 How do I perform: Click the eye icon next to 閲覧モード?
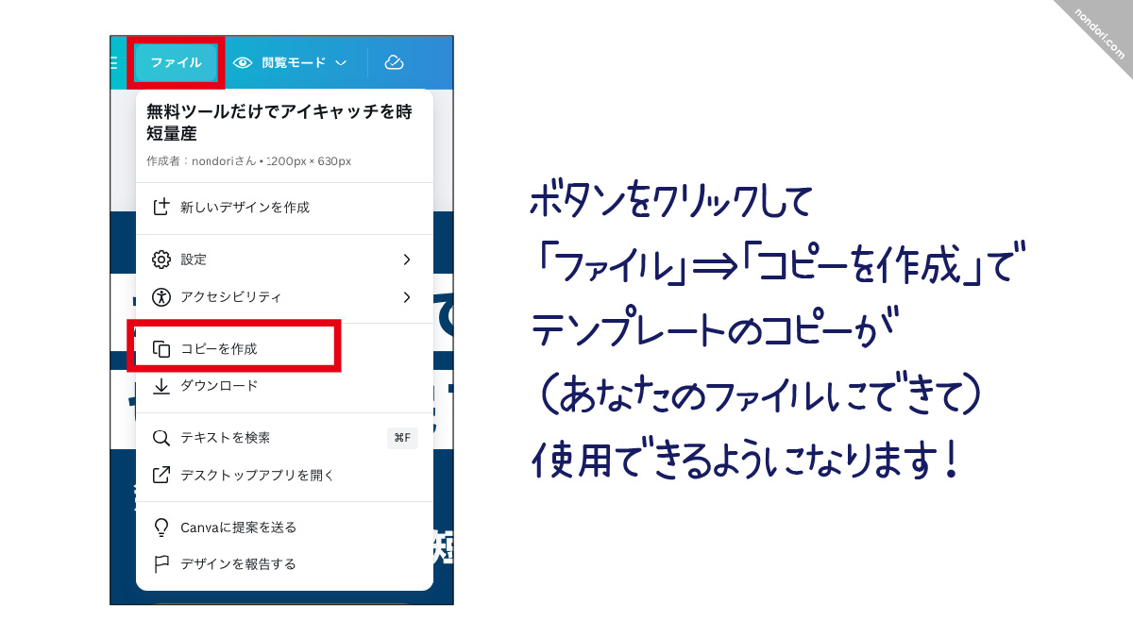(x=243, y=62)
